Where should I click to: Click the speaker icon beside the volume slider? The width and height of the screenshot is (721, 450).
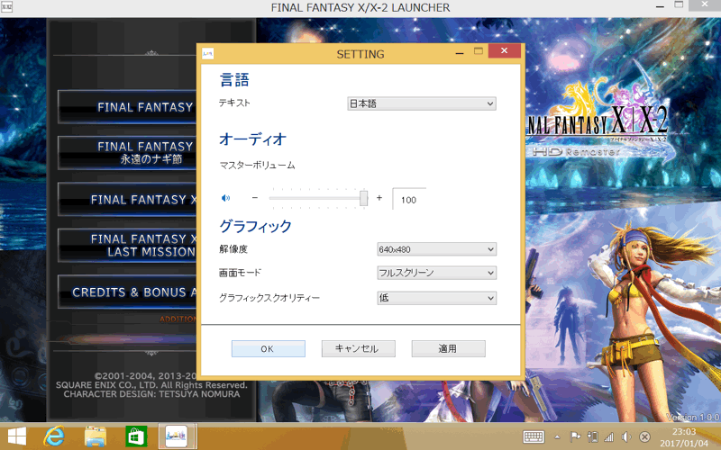point(226,198)
